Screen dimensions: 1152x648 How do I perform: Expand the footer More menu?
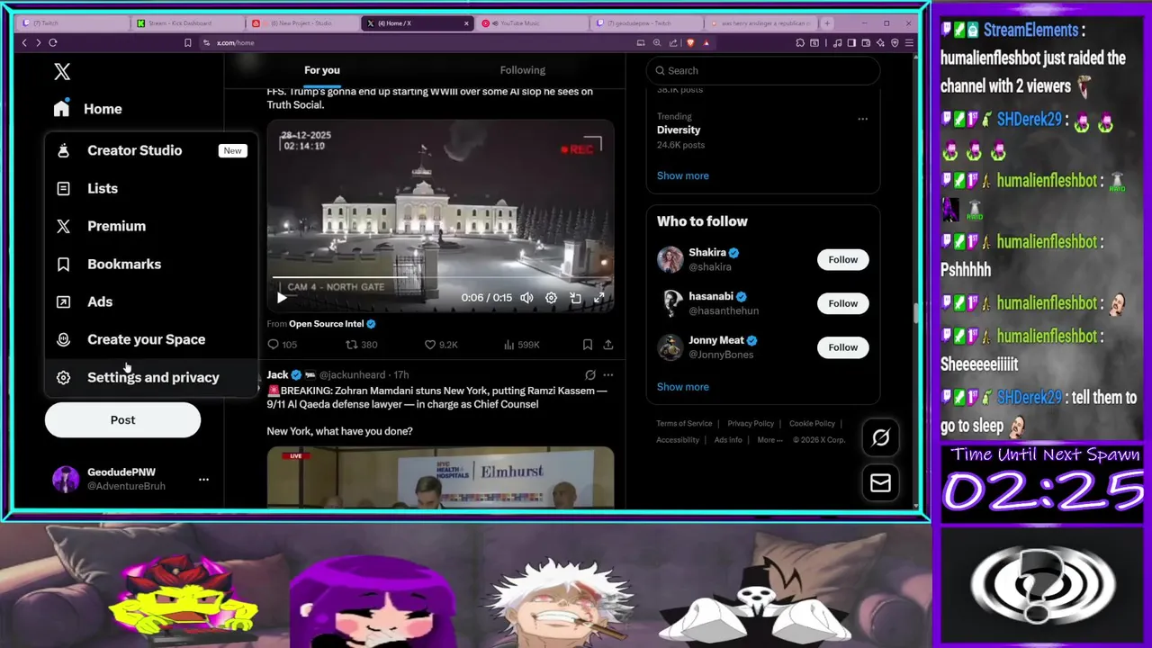coord(769,440)
